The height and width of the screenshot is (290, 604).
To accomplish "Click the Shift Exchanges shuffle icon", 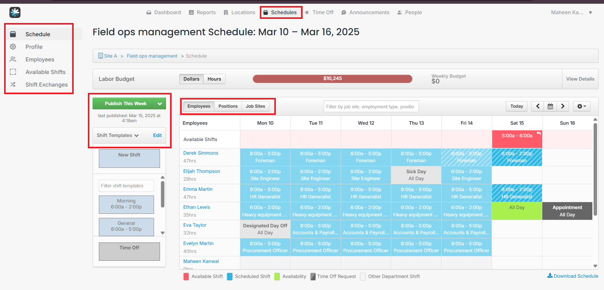I will pos(13,84).
